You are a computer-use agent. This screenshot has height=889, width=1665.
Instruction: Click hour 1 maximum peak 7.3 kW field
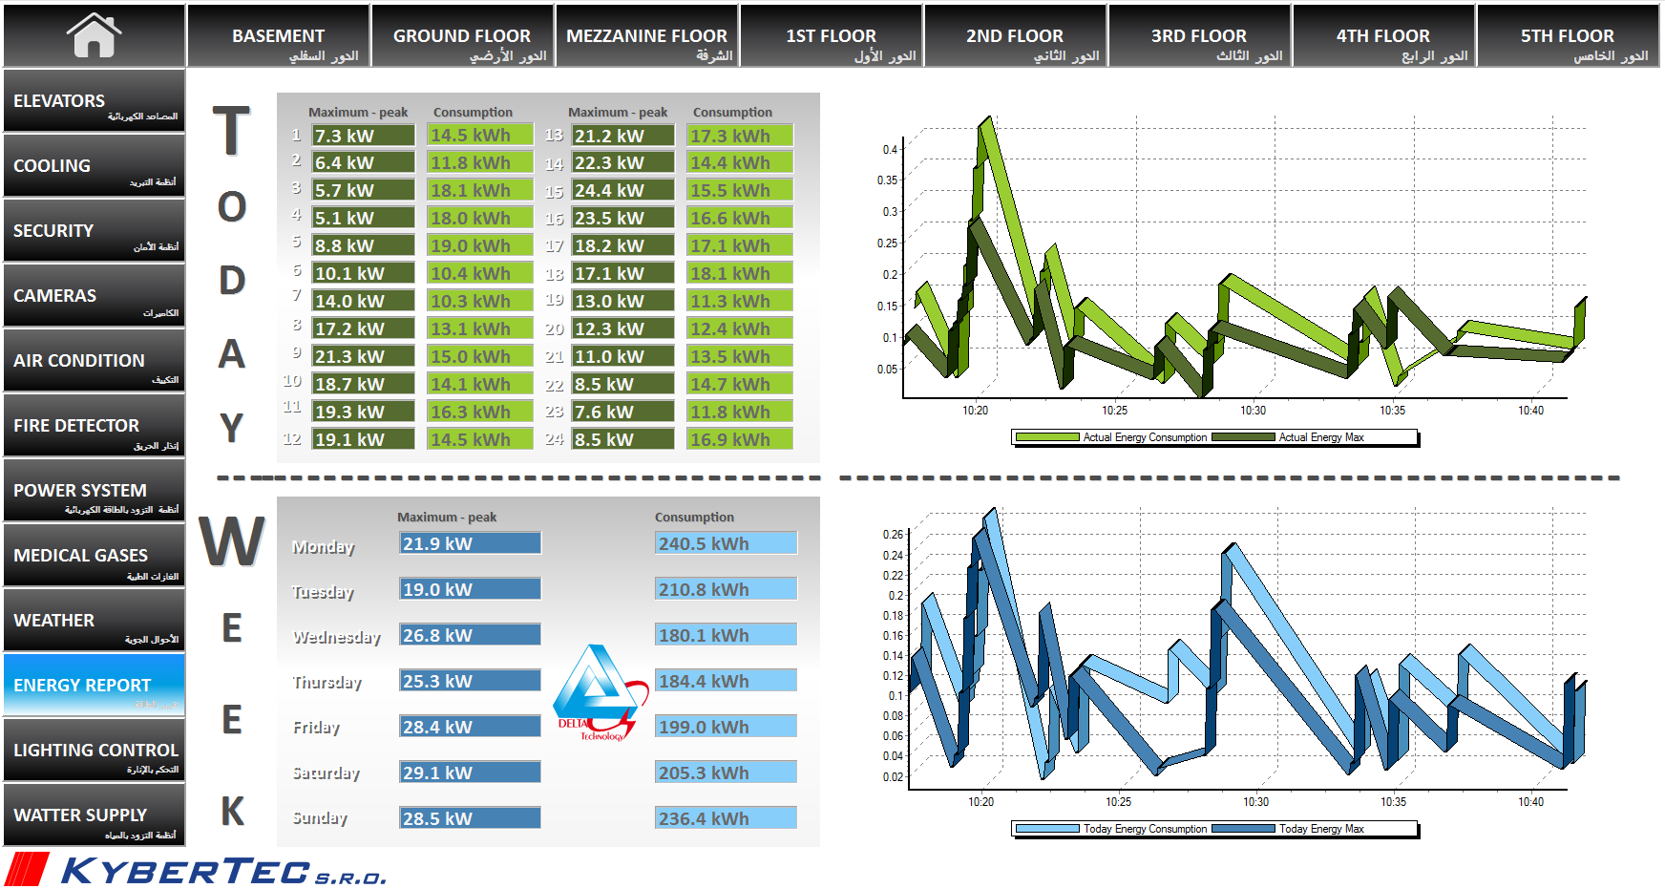363,136
